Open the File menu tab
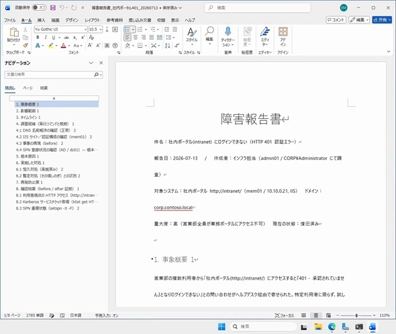The width and height of the screenshot is (396, 334). pos(10,20)
